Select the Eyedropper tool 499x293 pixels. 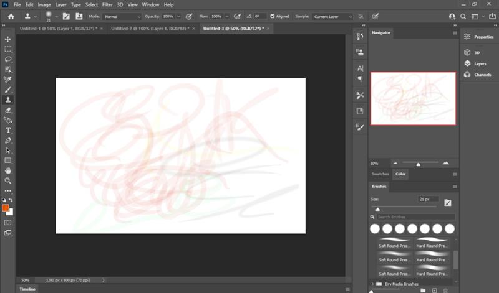click(8, 80)
